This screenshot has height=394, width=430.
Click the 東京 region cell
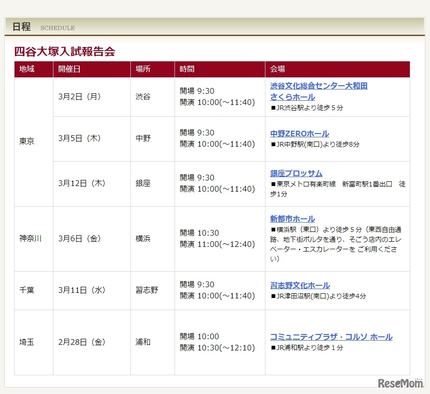26,139
